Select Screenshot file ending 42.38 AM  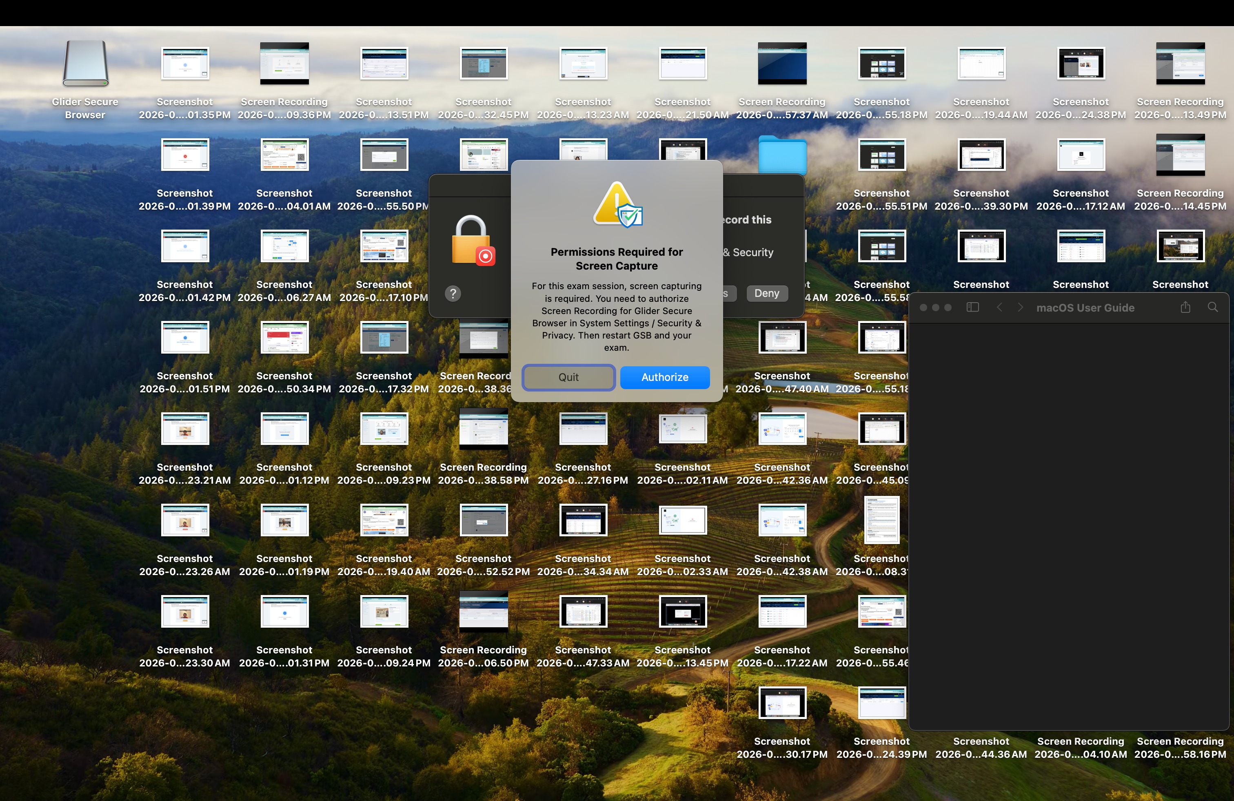point(782,519)
